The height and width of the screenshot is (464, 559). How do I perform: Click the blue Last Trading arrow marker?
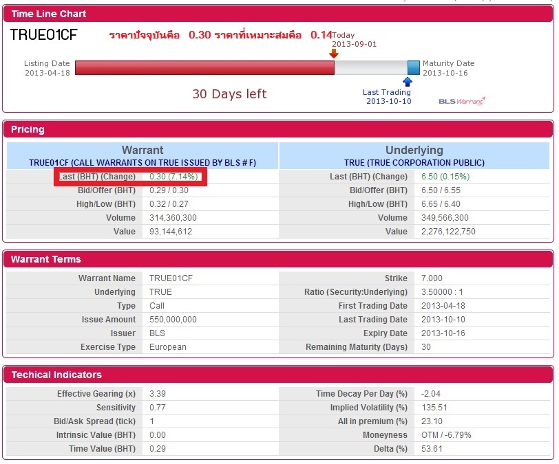point(407,82)
